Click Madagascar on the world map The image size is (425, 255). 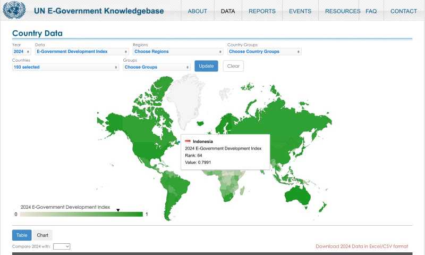click(242, 190)
